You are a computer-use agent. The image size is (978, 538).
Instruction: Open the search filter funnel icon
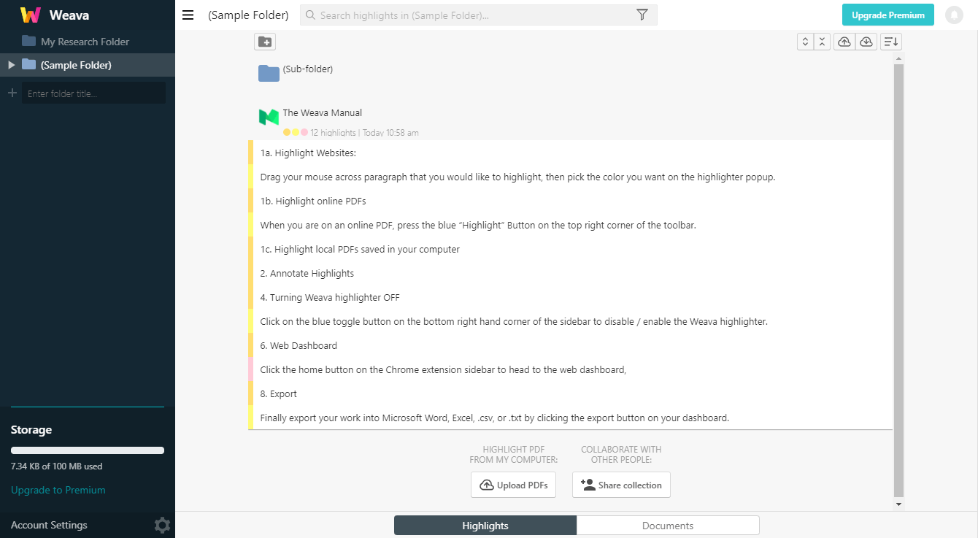[642, 15]
